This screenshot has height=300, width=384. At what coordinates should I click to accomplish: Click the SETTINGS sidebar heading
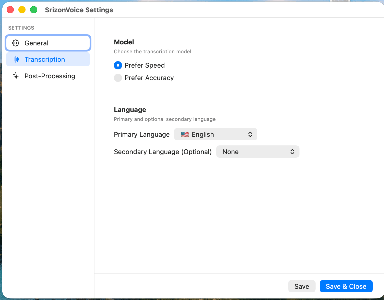pos(21,28)
